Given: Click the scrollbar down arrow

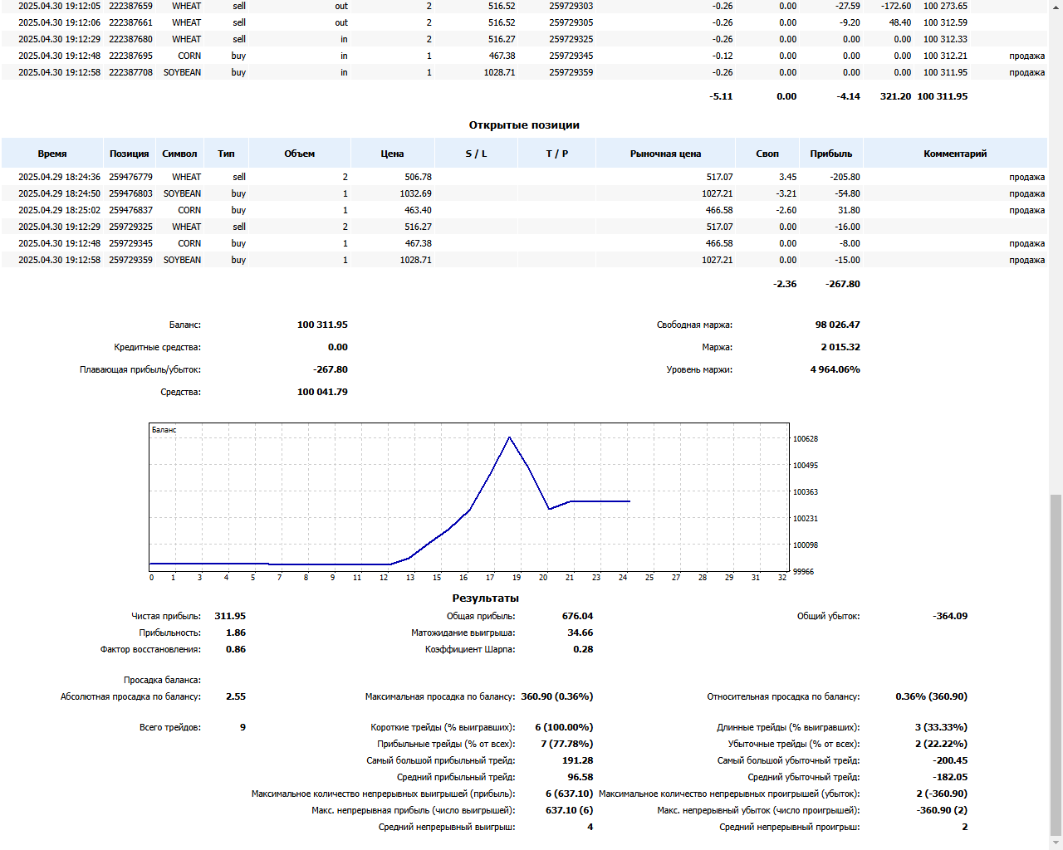Looking at the screenshot, I should [1056, 843].
